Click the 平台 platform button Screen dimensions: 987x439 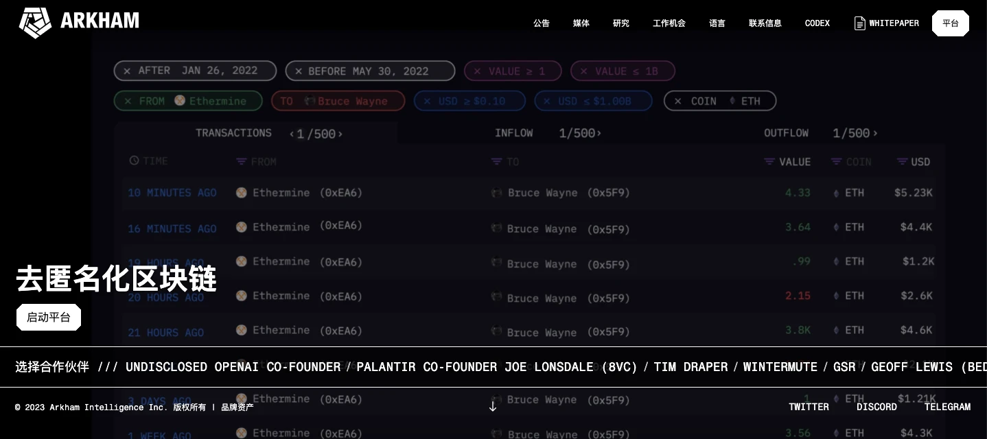pos(950,23)
